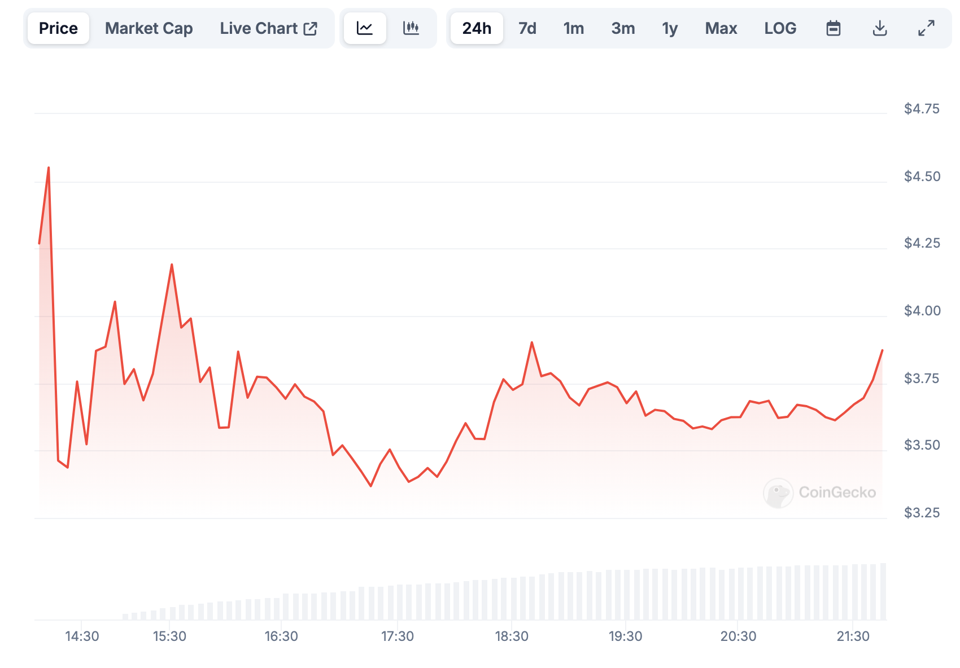Toggle LOG scale on the chart

coord(780,28)
